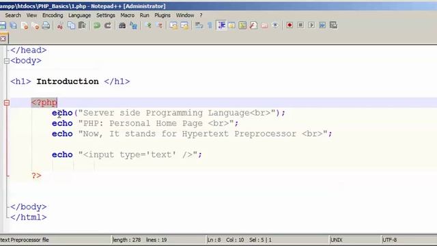Click the echo Server side Programming line
The height and width of the screenshot is (246, 437).
click(169, 113)
